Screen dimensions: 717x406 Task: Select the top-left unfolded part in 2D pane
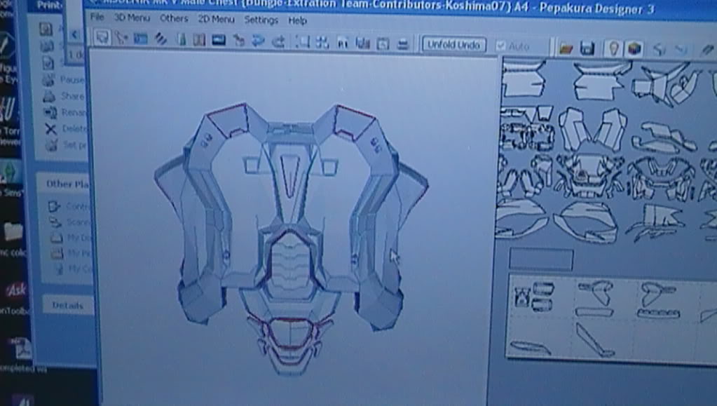coord(524,79)
